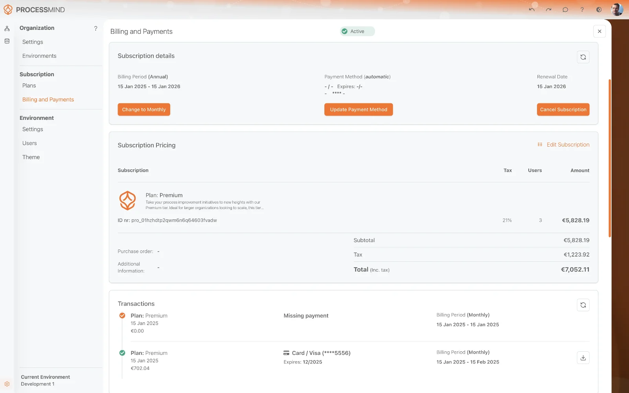Click the Environment sidebar heading
This screenshot has width=629, height=393.
click(37, 118)
